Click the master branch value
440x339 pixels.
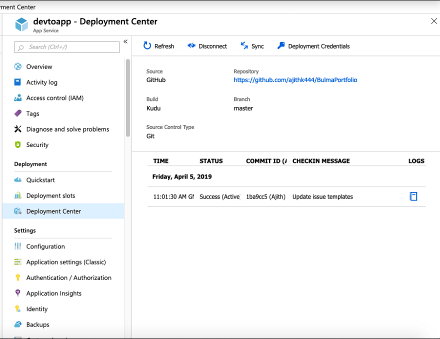[243, 108]
